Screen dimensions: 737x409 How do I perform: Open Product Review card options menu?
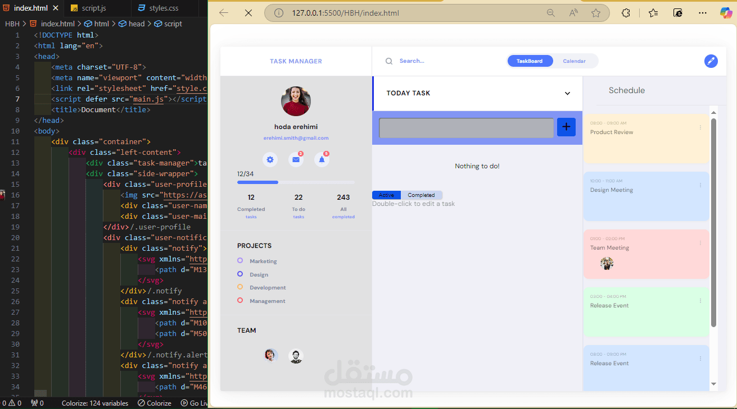point(700,127)
